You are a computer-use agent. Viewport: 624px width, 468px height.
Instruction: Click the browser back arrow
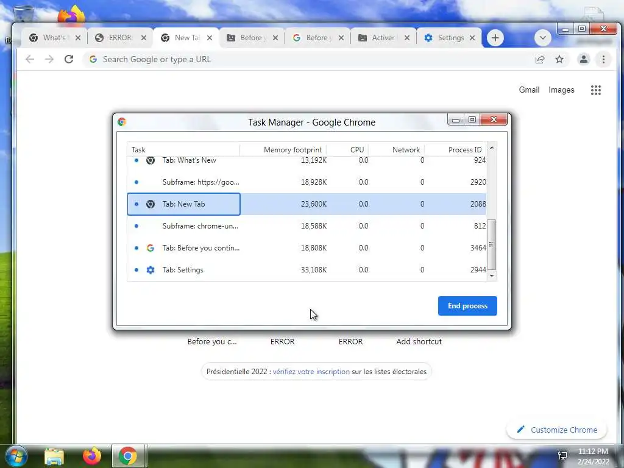[30, 59]
